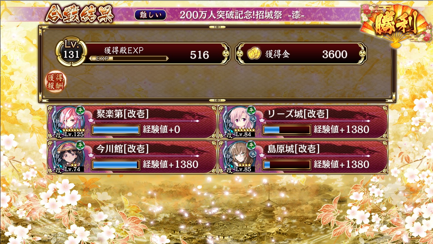Click the 水 attribute icon on 島原城

tap(253, 154)
